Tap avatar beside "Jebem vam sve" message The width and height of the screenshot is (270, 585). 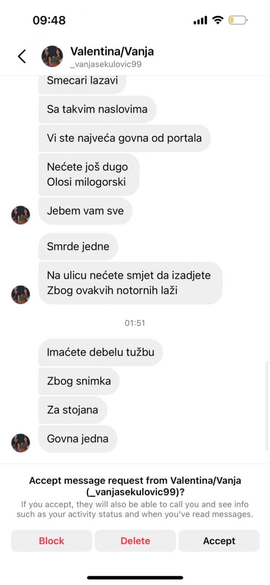coord(20,215)
